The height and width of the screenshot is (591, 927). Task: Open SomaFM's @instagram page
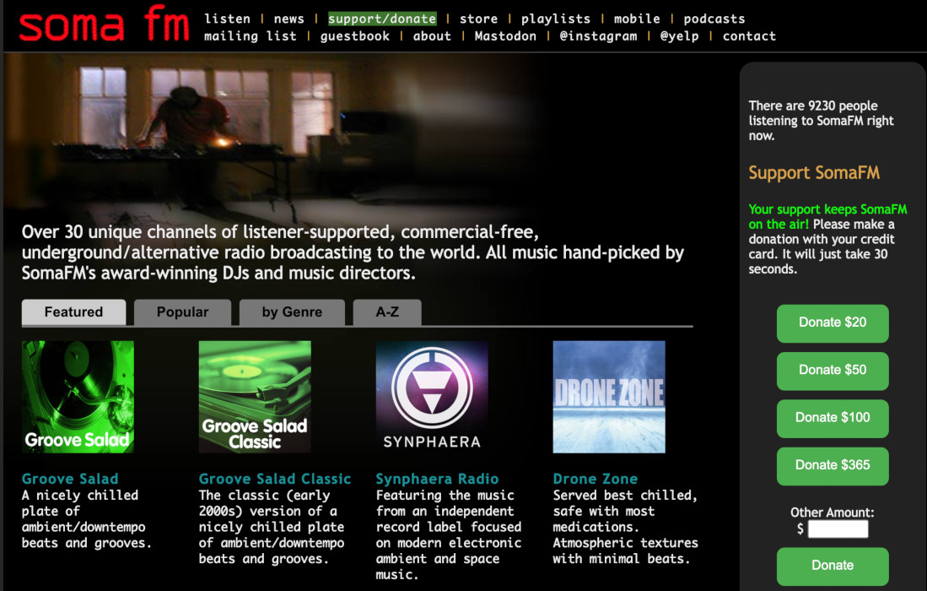599,36
